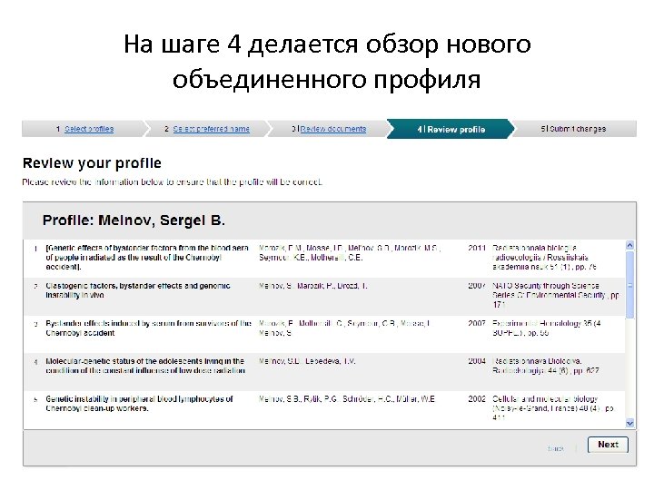Click the scrollbar down arrow in document list

click(x=629, y=423)
